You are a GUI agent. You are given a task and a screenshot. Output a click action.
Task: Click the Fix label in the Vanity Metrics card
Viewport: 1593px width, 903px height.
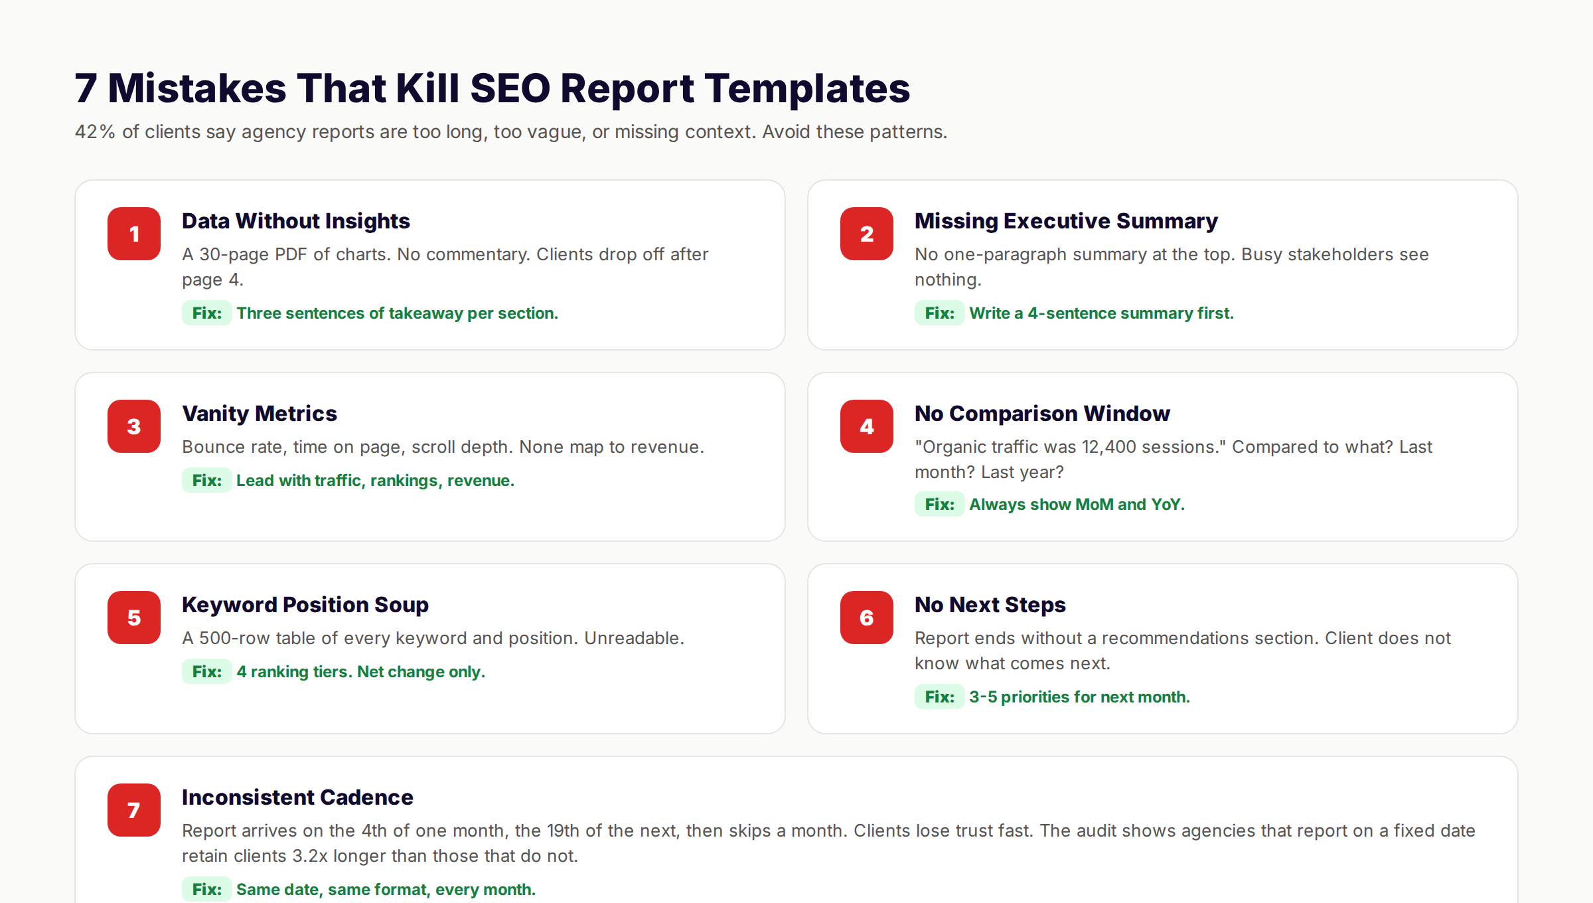coord(207,481)
